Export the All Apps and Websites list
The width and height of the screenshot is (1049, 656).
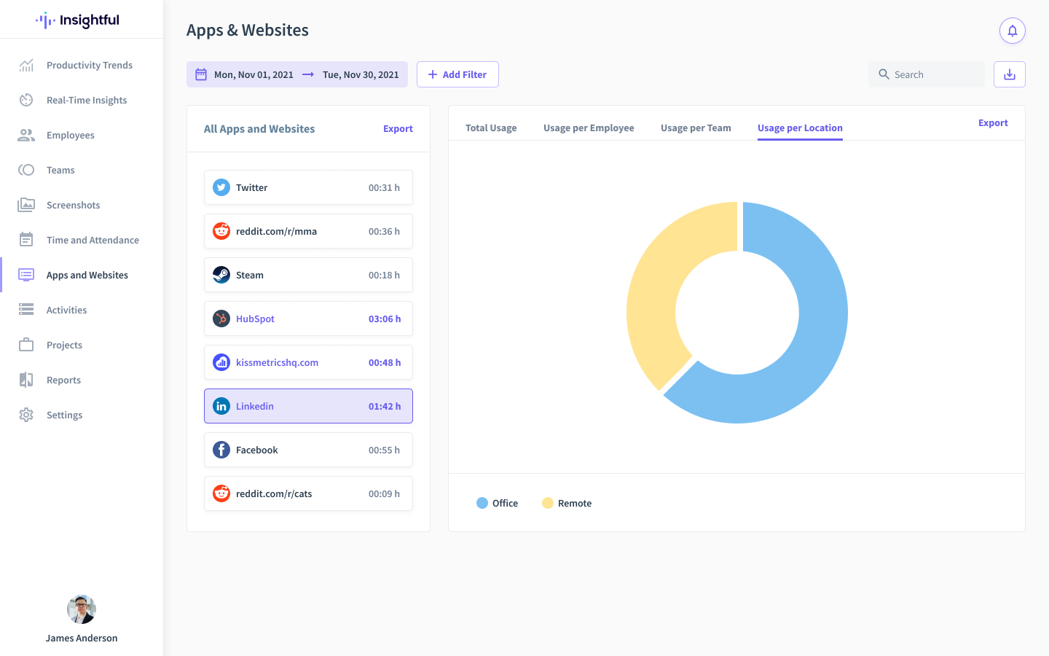(x=398, y=128)
